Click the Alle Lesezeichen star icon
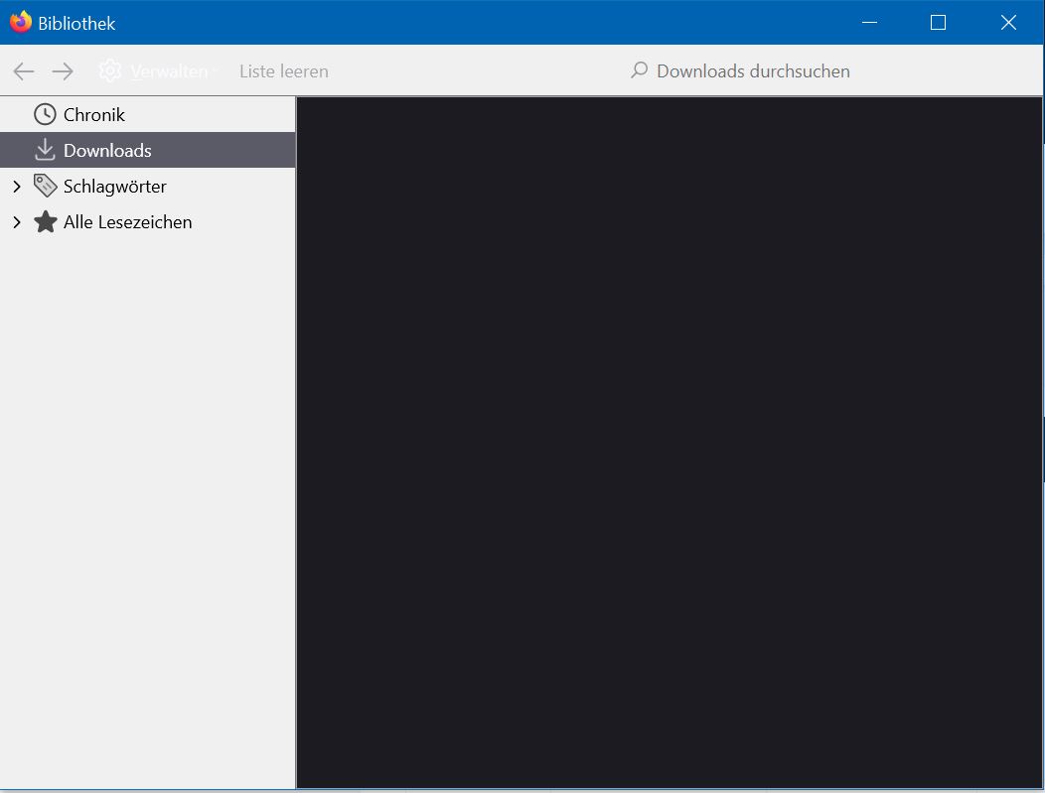The image size is (1045, 793). (46, 221)
